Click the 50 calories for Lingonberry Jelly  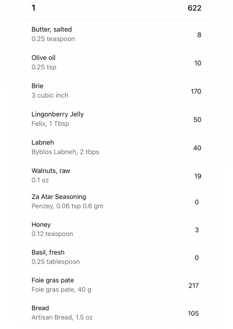point(197,120)
